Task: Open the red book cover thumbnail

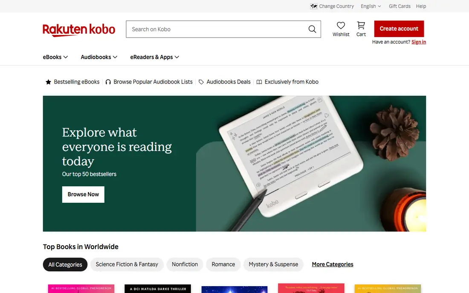Action: coord(311,288)
